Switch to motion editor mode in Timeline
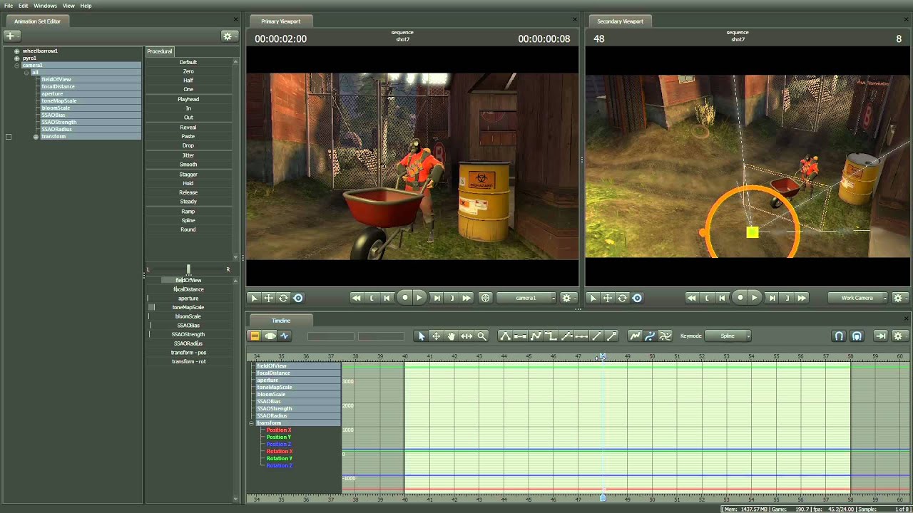Viewport: 913px width, 513px height. click(x=270, y=336)
